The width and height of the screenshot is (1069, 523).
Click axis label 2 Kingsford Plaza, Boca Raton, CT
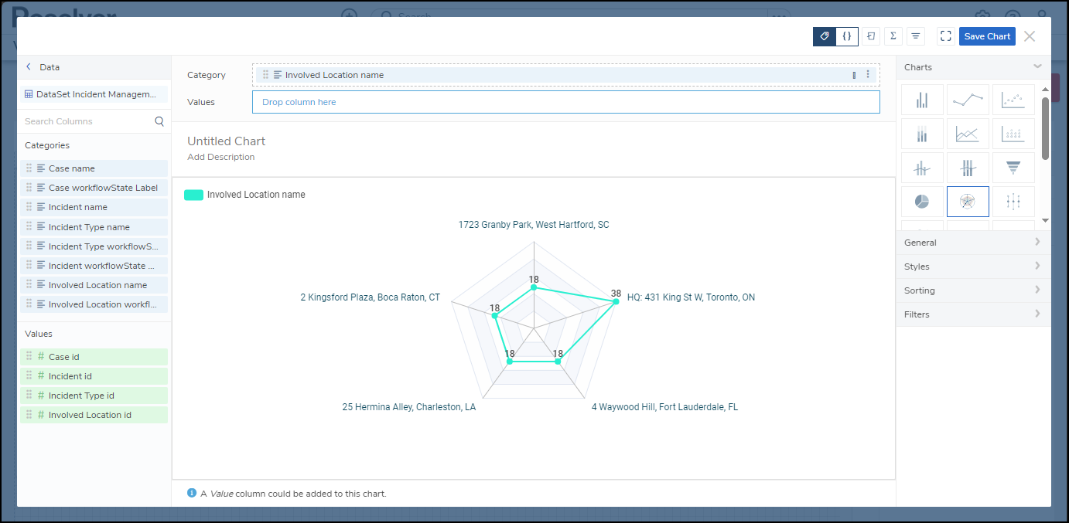coord(370,297)
